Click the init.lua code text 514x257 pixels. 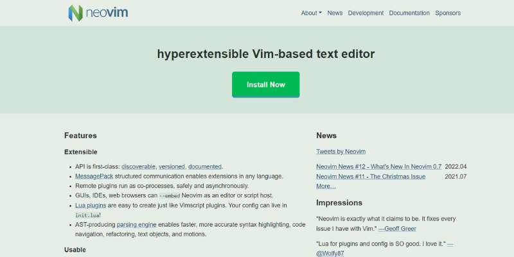[87, 215]
